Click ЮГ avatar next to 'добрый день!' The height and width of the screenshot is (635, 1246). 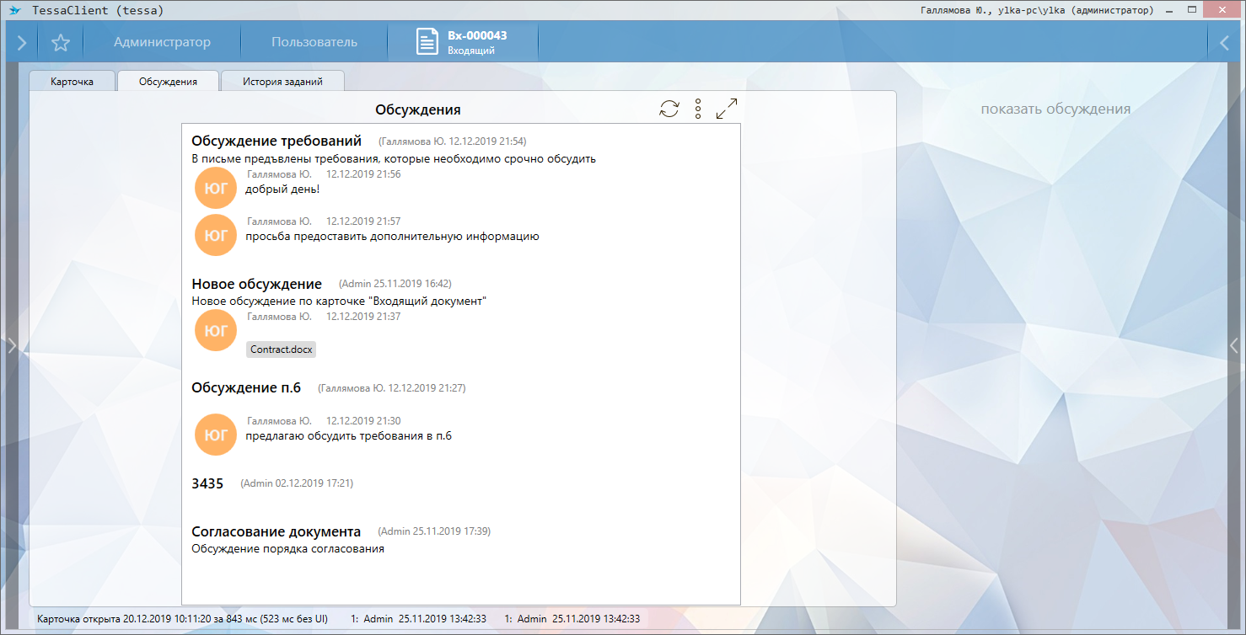pos(216,188)
